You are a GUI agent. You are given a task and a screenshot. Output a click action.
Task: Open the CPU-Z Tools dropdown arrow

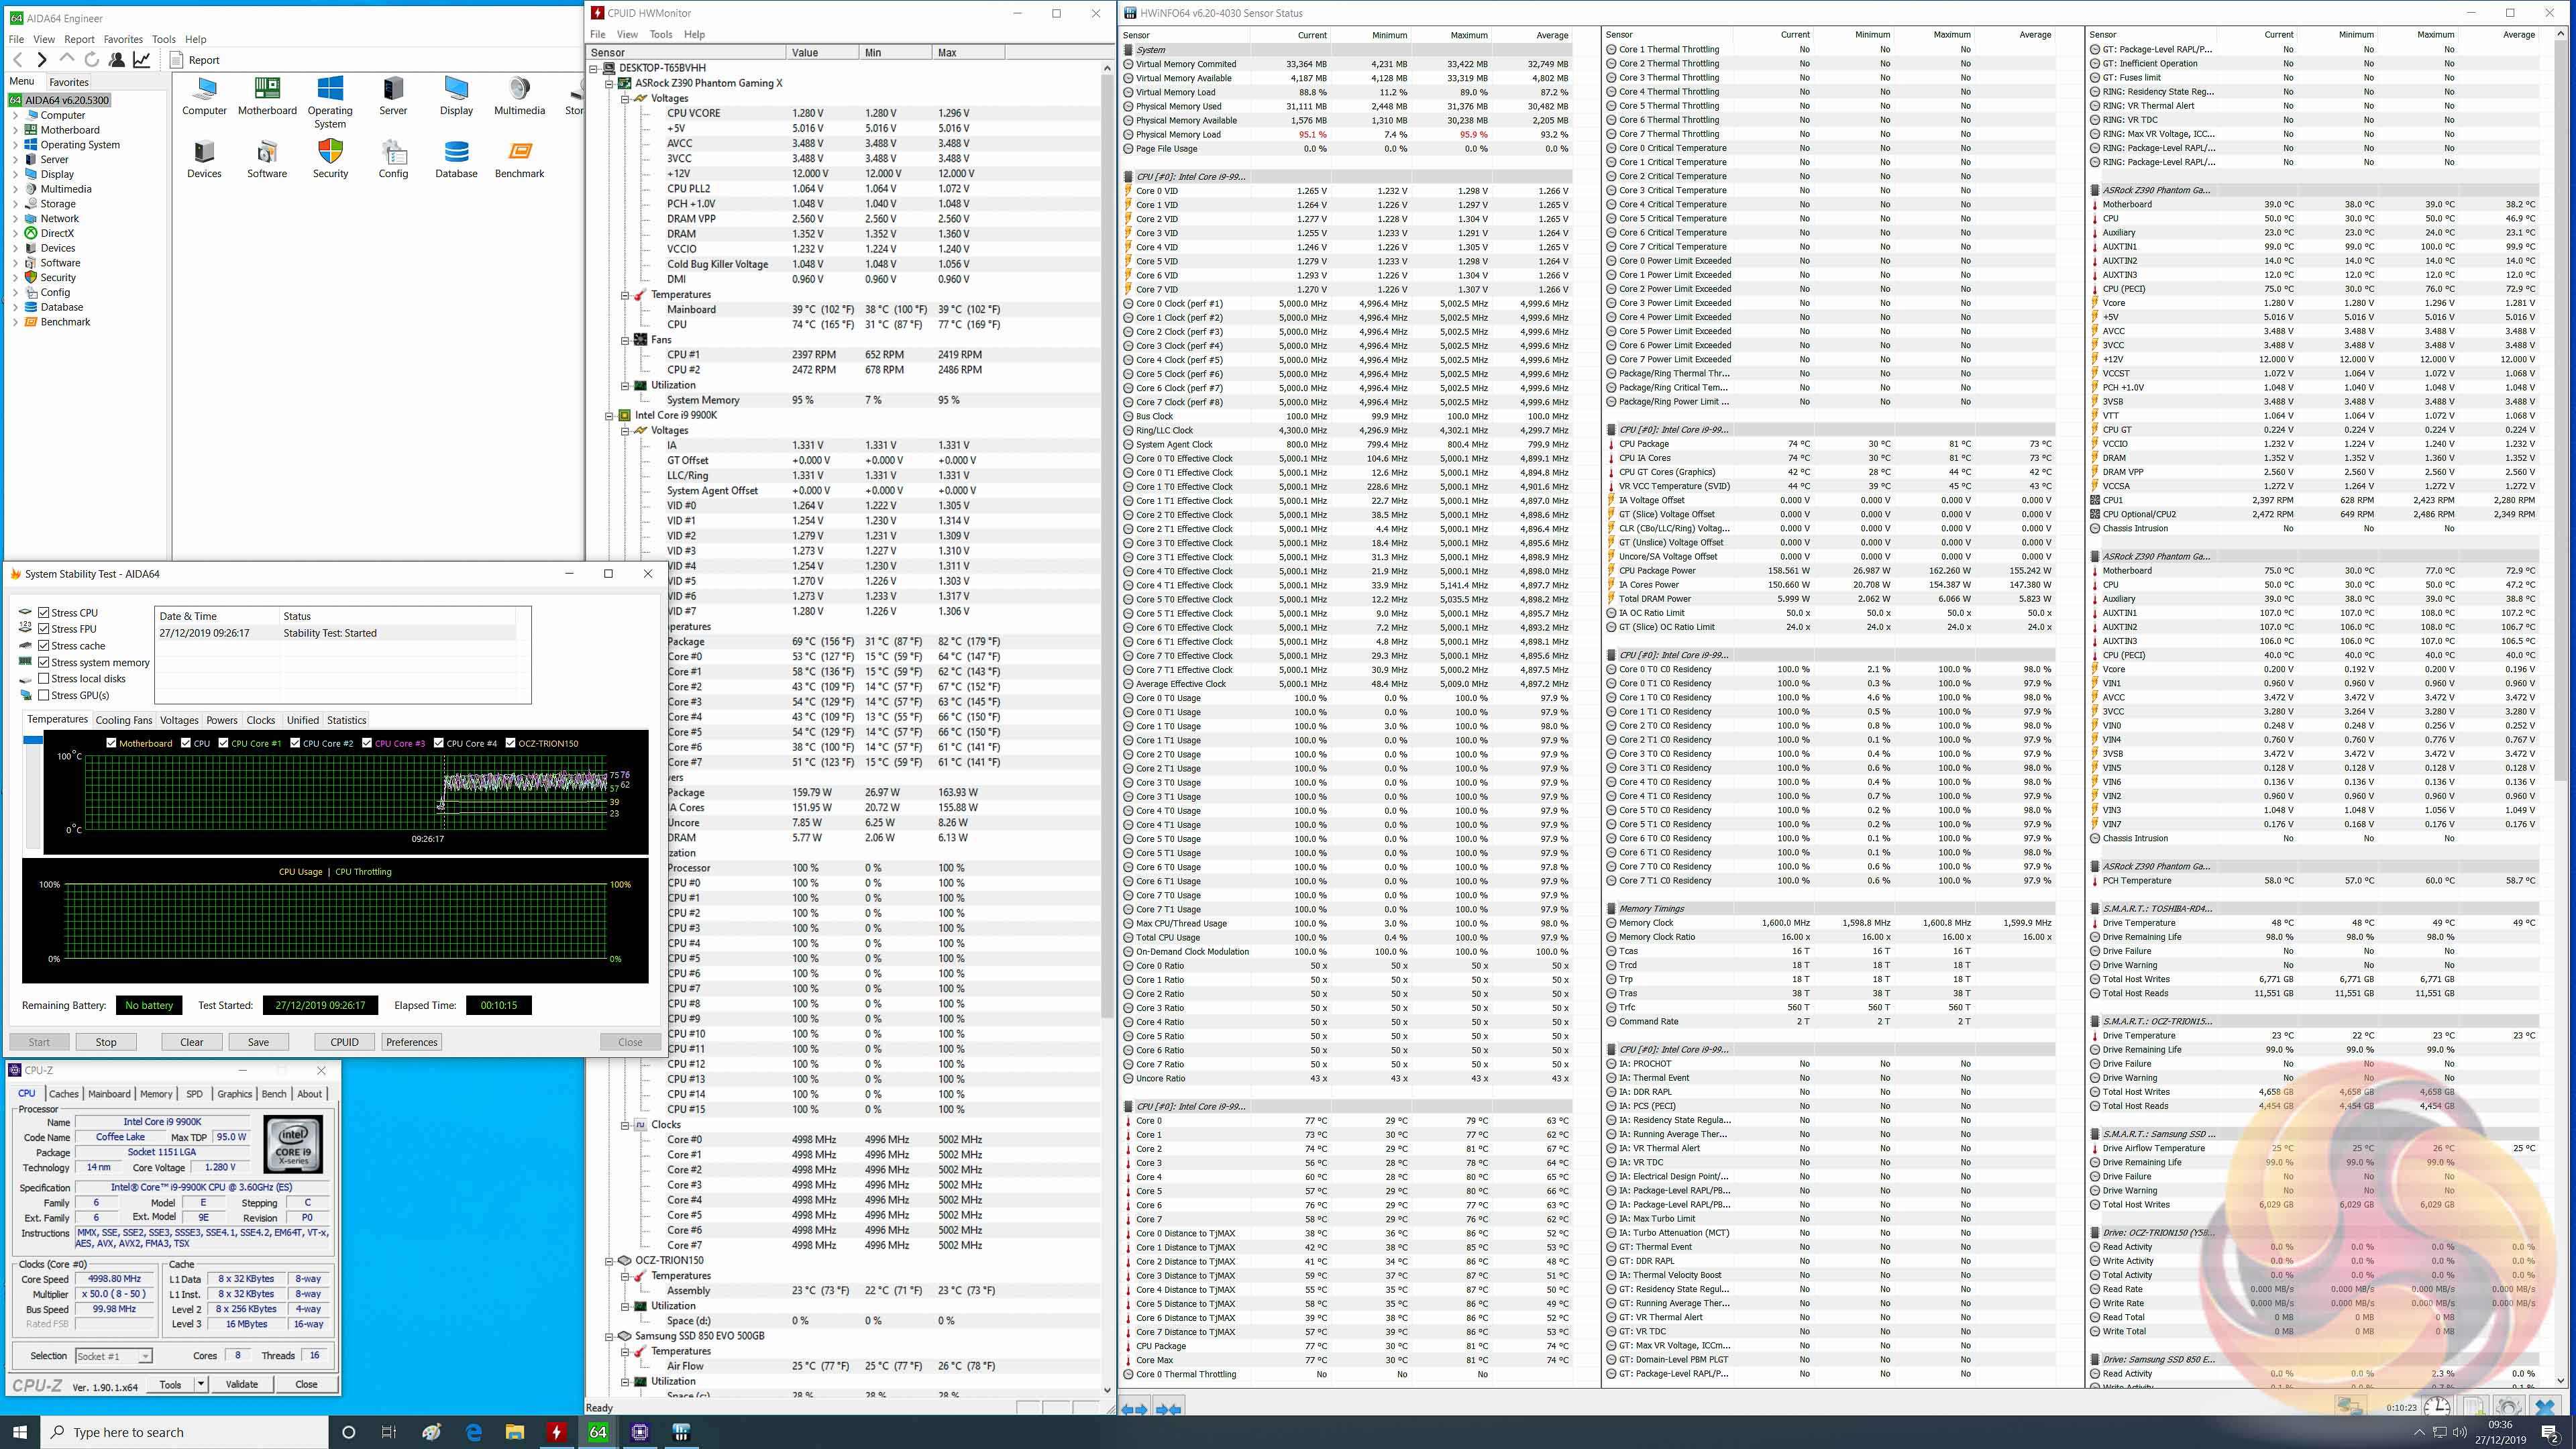[201, 1384]
